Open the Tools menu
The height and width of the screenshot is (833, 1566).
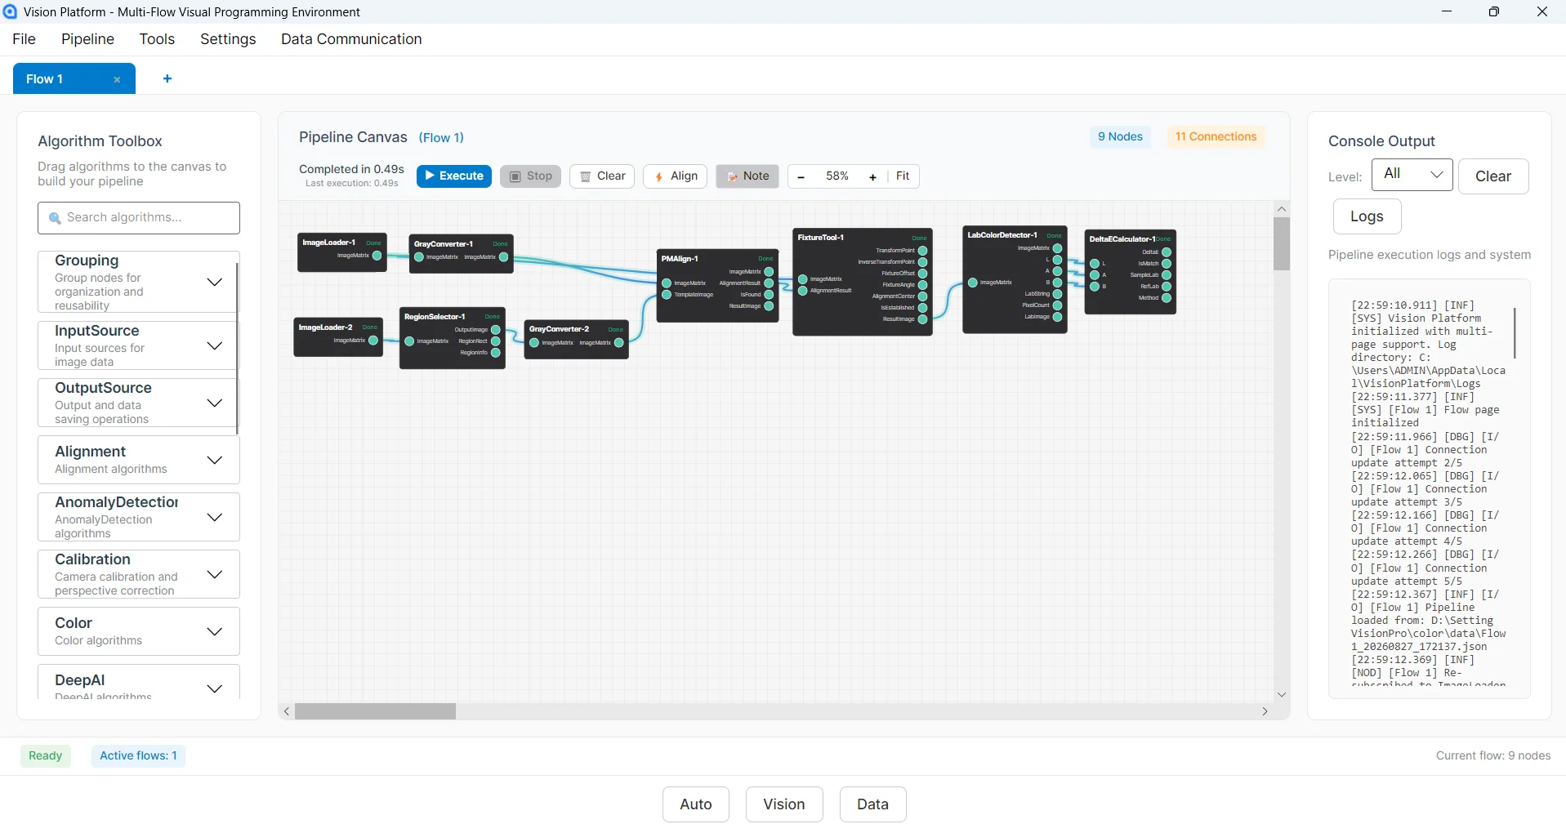point(157,39)
